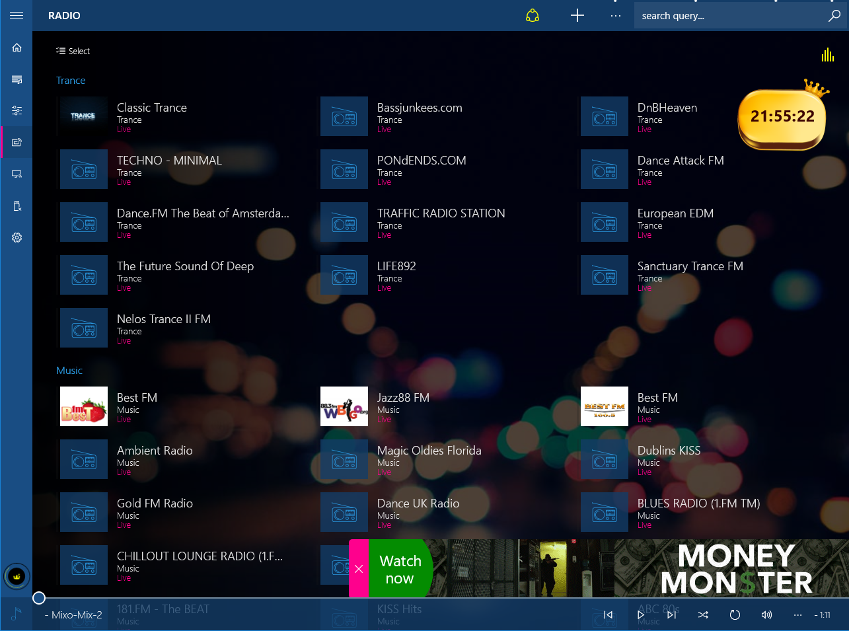The width and height of the screenshot is (849, 631).
Task: Open the top bar more options ellipsis
Action: click(x=616, y=16)
